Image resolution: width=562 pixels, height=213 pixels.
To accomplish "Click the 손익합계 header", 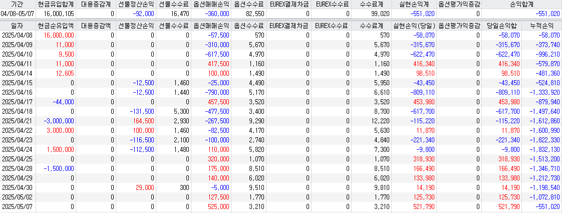I will 521,5.
